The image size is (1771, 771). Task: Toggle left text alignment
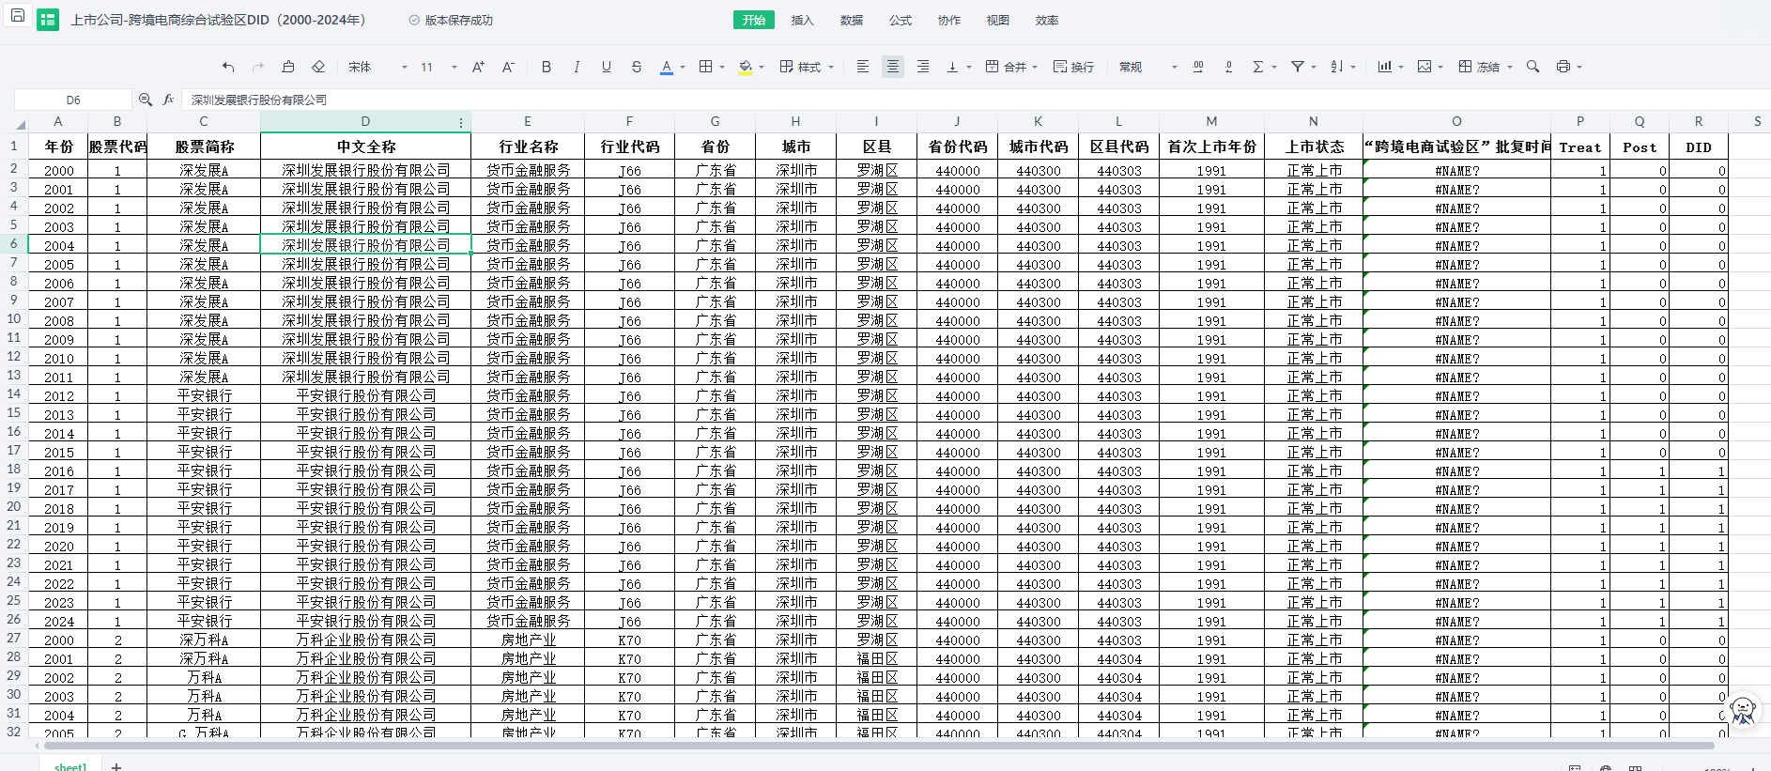[x=863, y=67]
